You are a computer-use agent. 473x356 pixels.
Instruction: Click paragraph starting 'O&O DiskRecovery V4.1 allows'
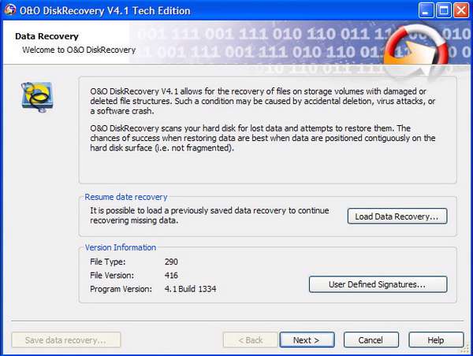coord(263,101)
